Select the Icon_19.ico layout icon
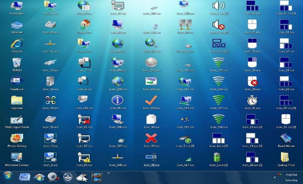303x184 pixels. coord(286,81)
